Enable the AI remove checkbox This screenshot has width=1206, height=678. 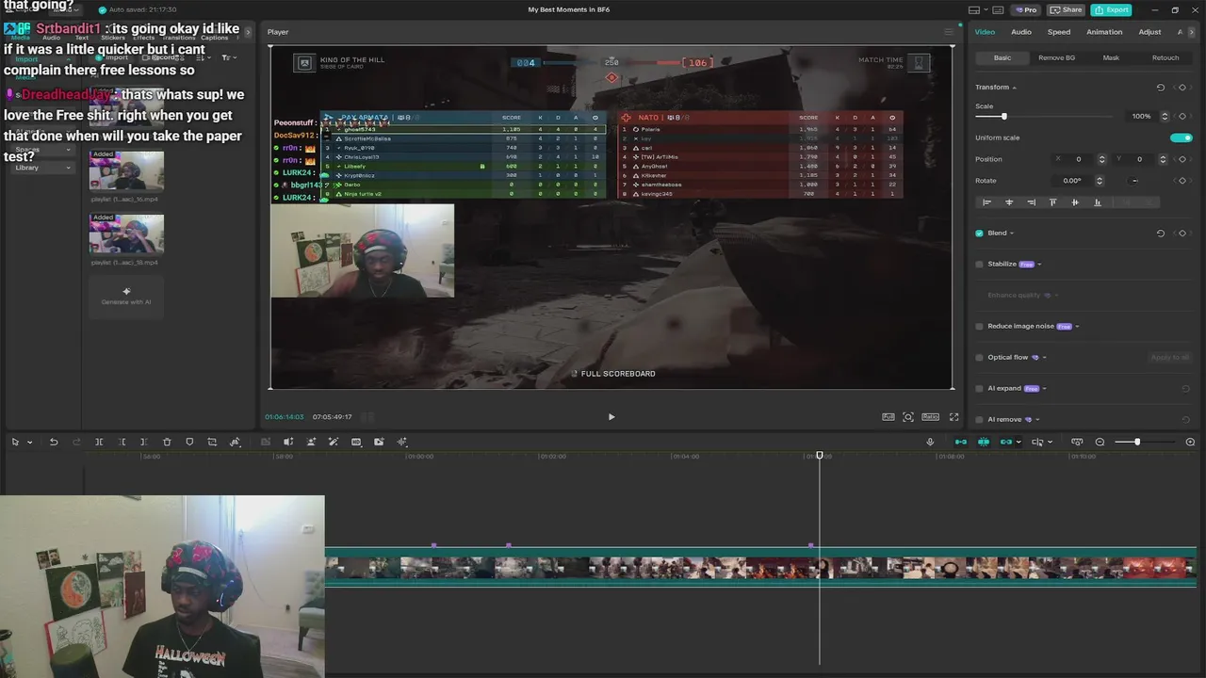pos(979,419)
